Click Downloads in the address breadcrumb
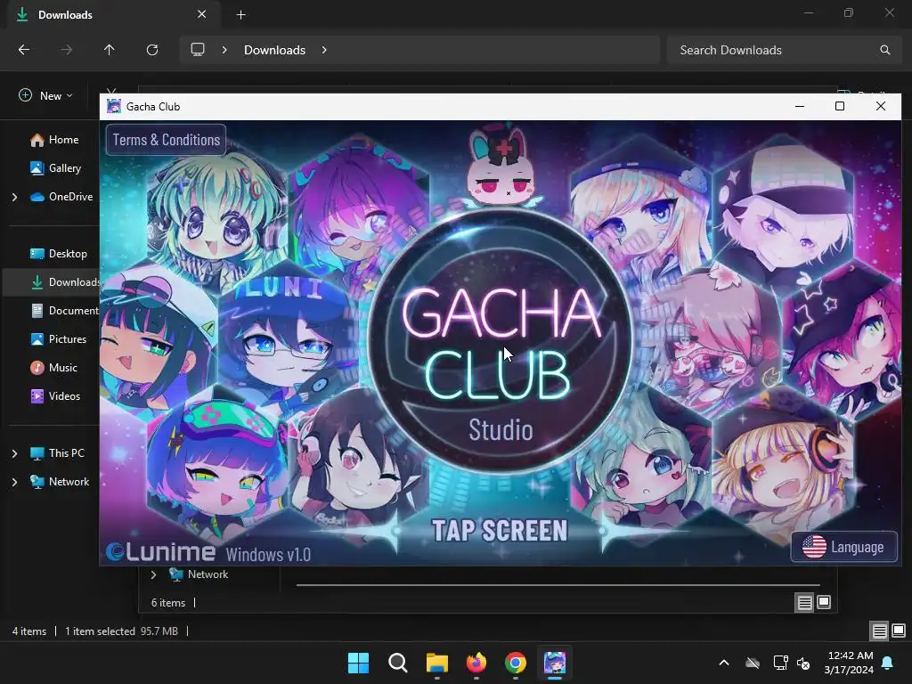 [x=274, y=50]
